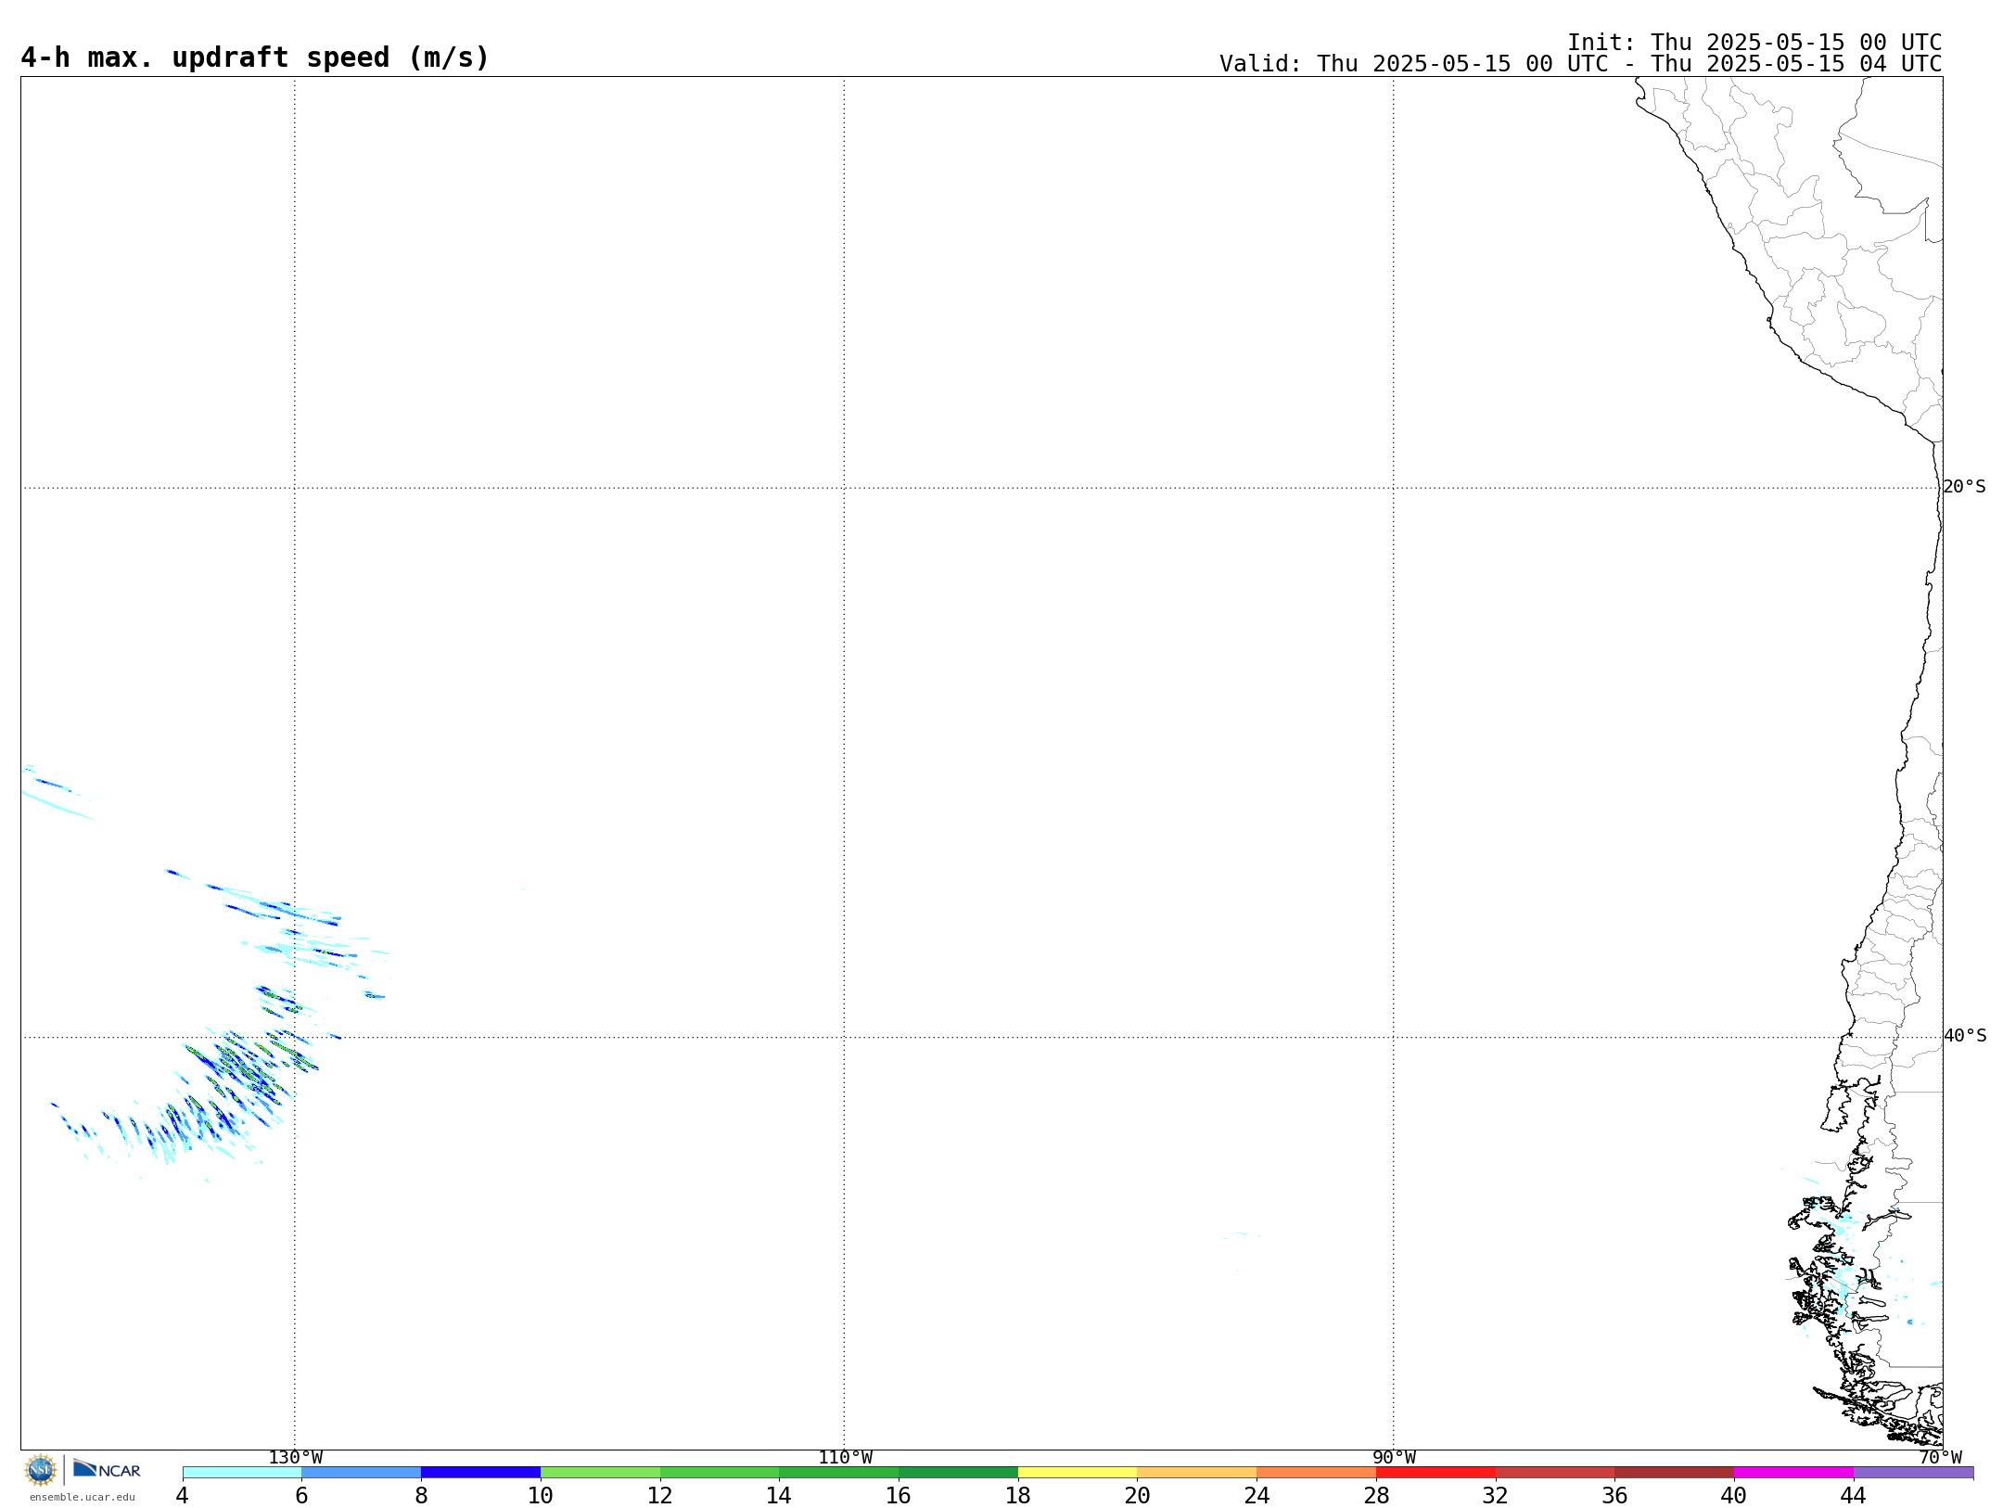
Task: Click the 130°W longitude label
Action: pos(296,1458)
